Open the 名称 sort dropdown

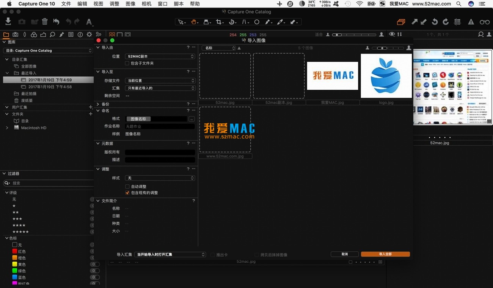pos(218,48)
